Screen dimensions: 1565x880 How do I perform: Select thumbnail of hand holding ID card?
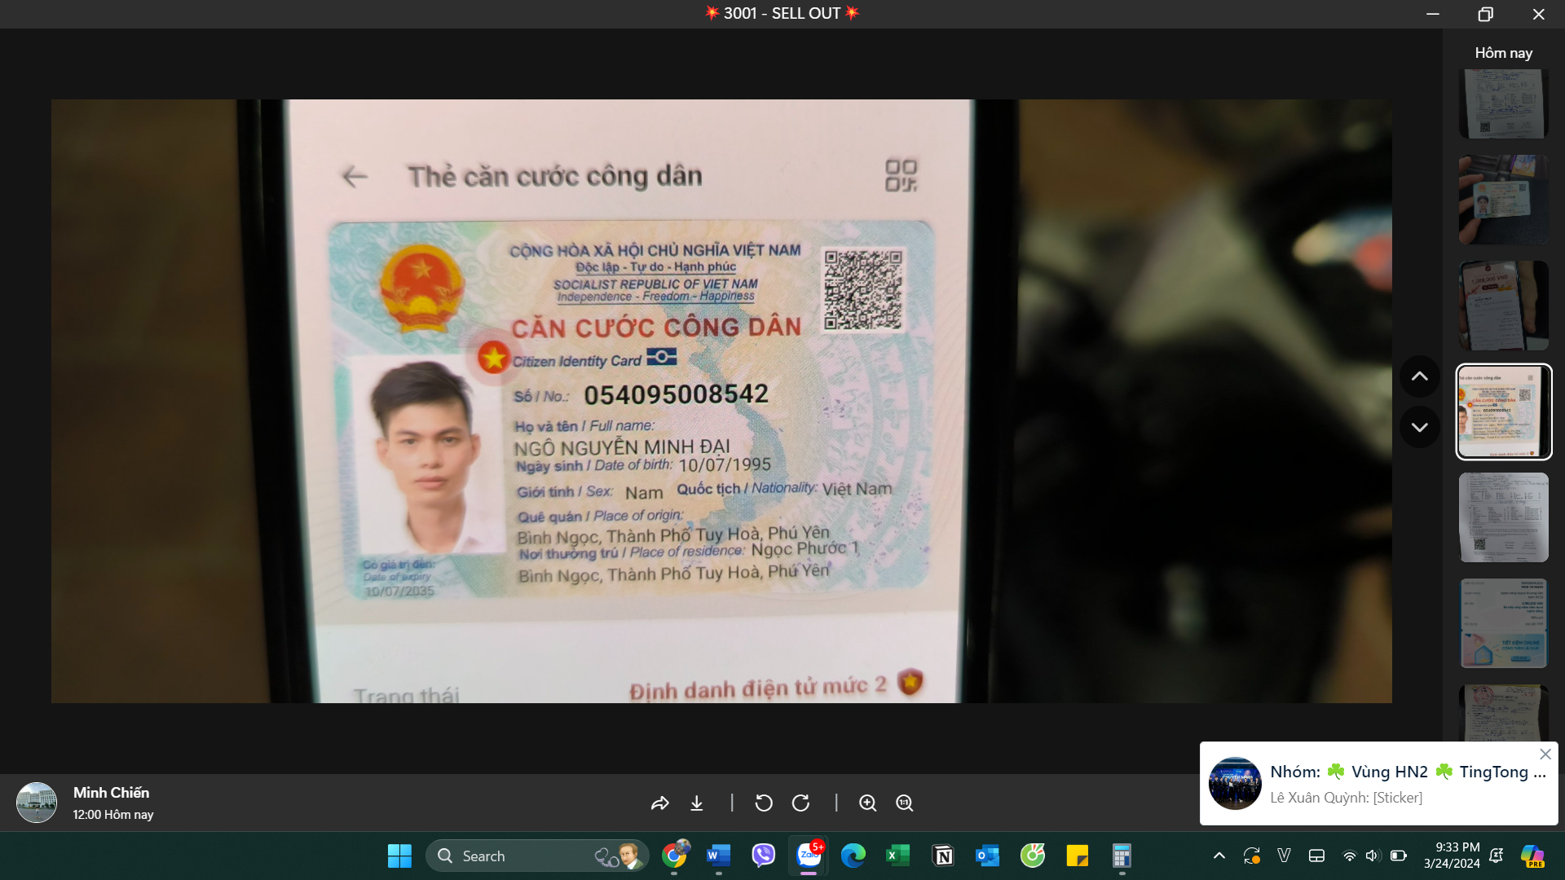[1503, 200]
